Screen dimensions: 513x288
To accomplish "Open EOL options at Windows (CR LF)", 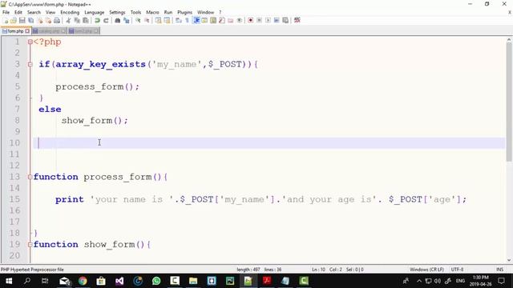I will tap(426, 270).
